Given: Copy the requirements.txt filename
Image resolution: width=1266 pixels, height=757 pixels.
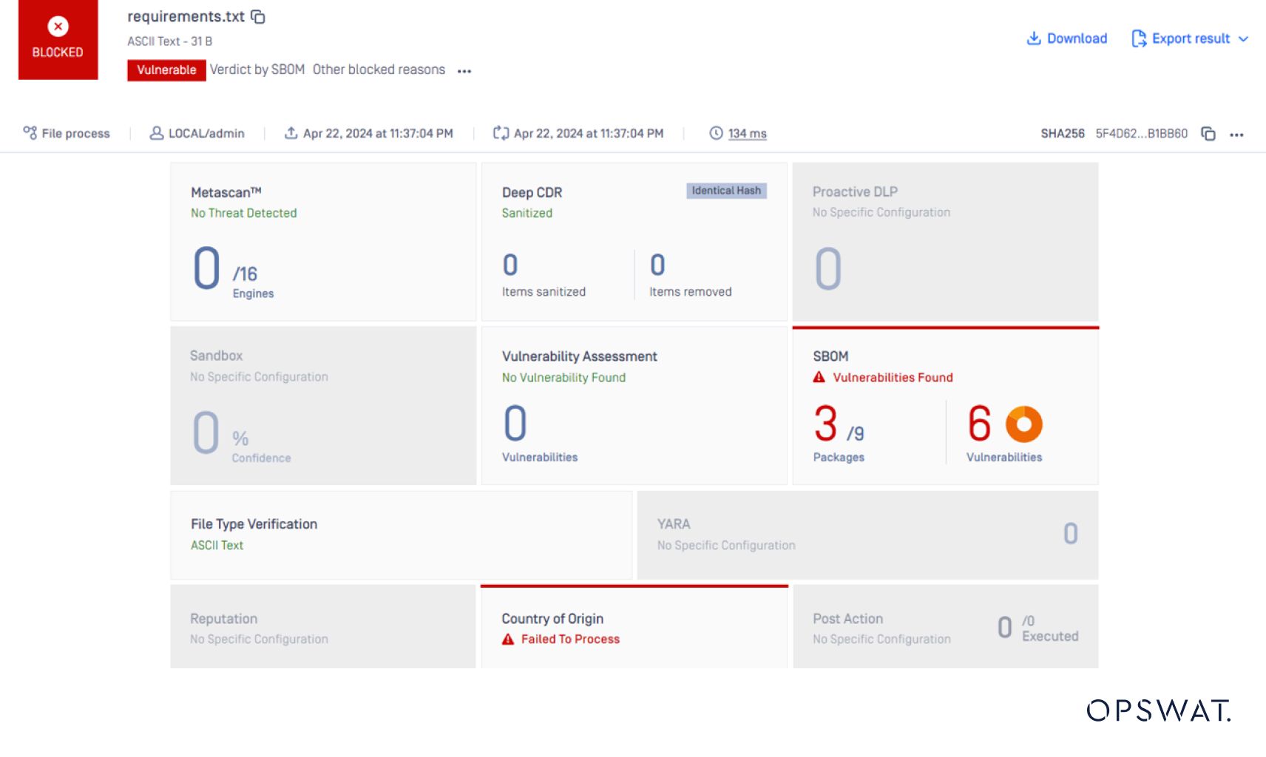Looking at the screenshot, I should point(258,17).
